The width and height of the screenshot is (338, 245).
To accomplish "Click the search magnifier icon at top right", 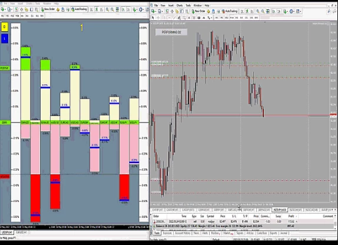I will tap(329, 11).
